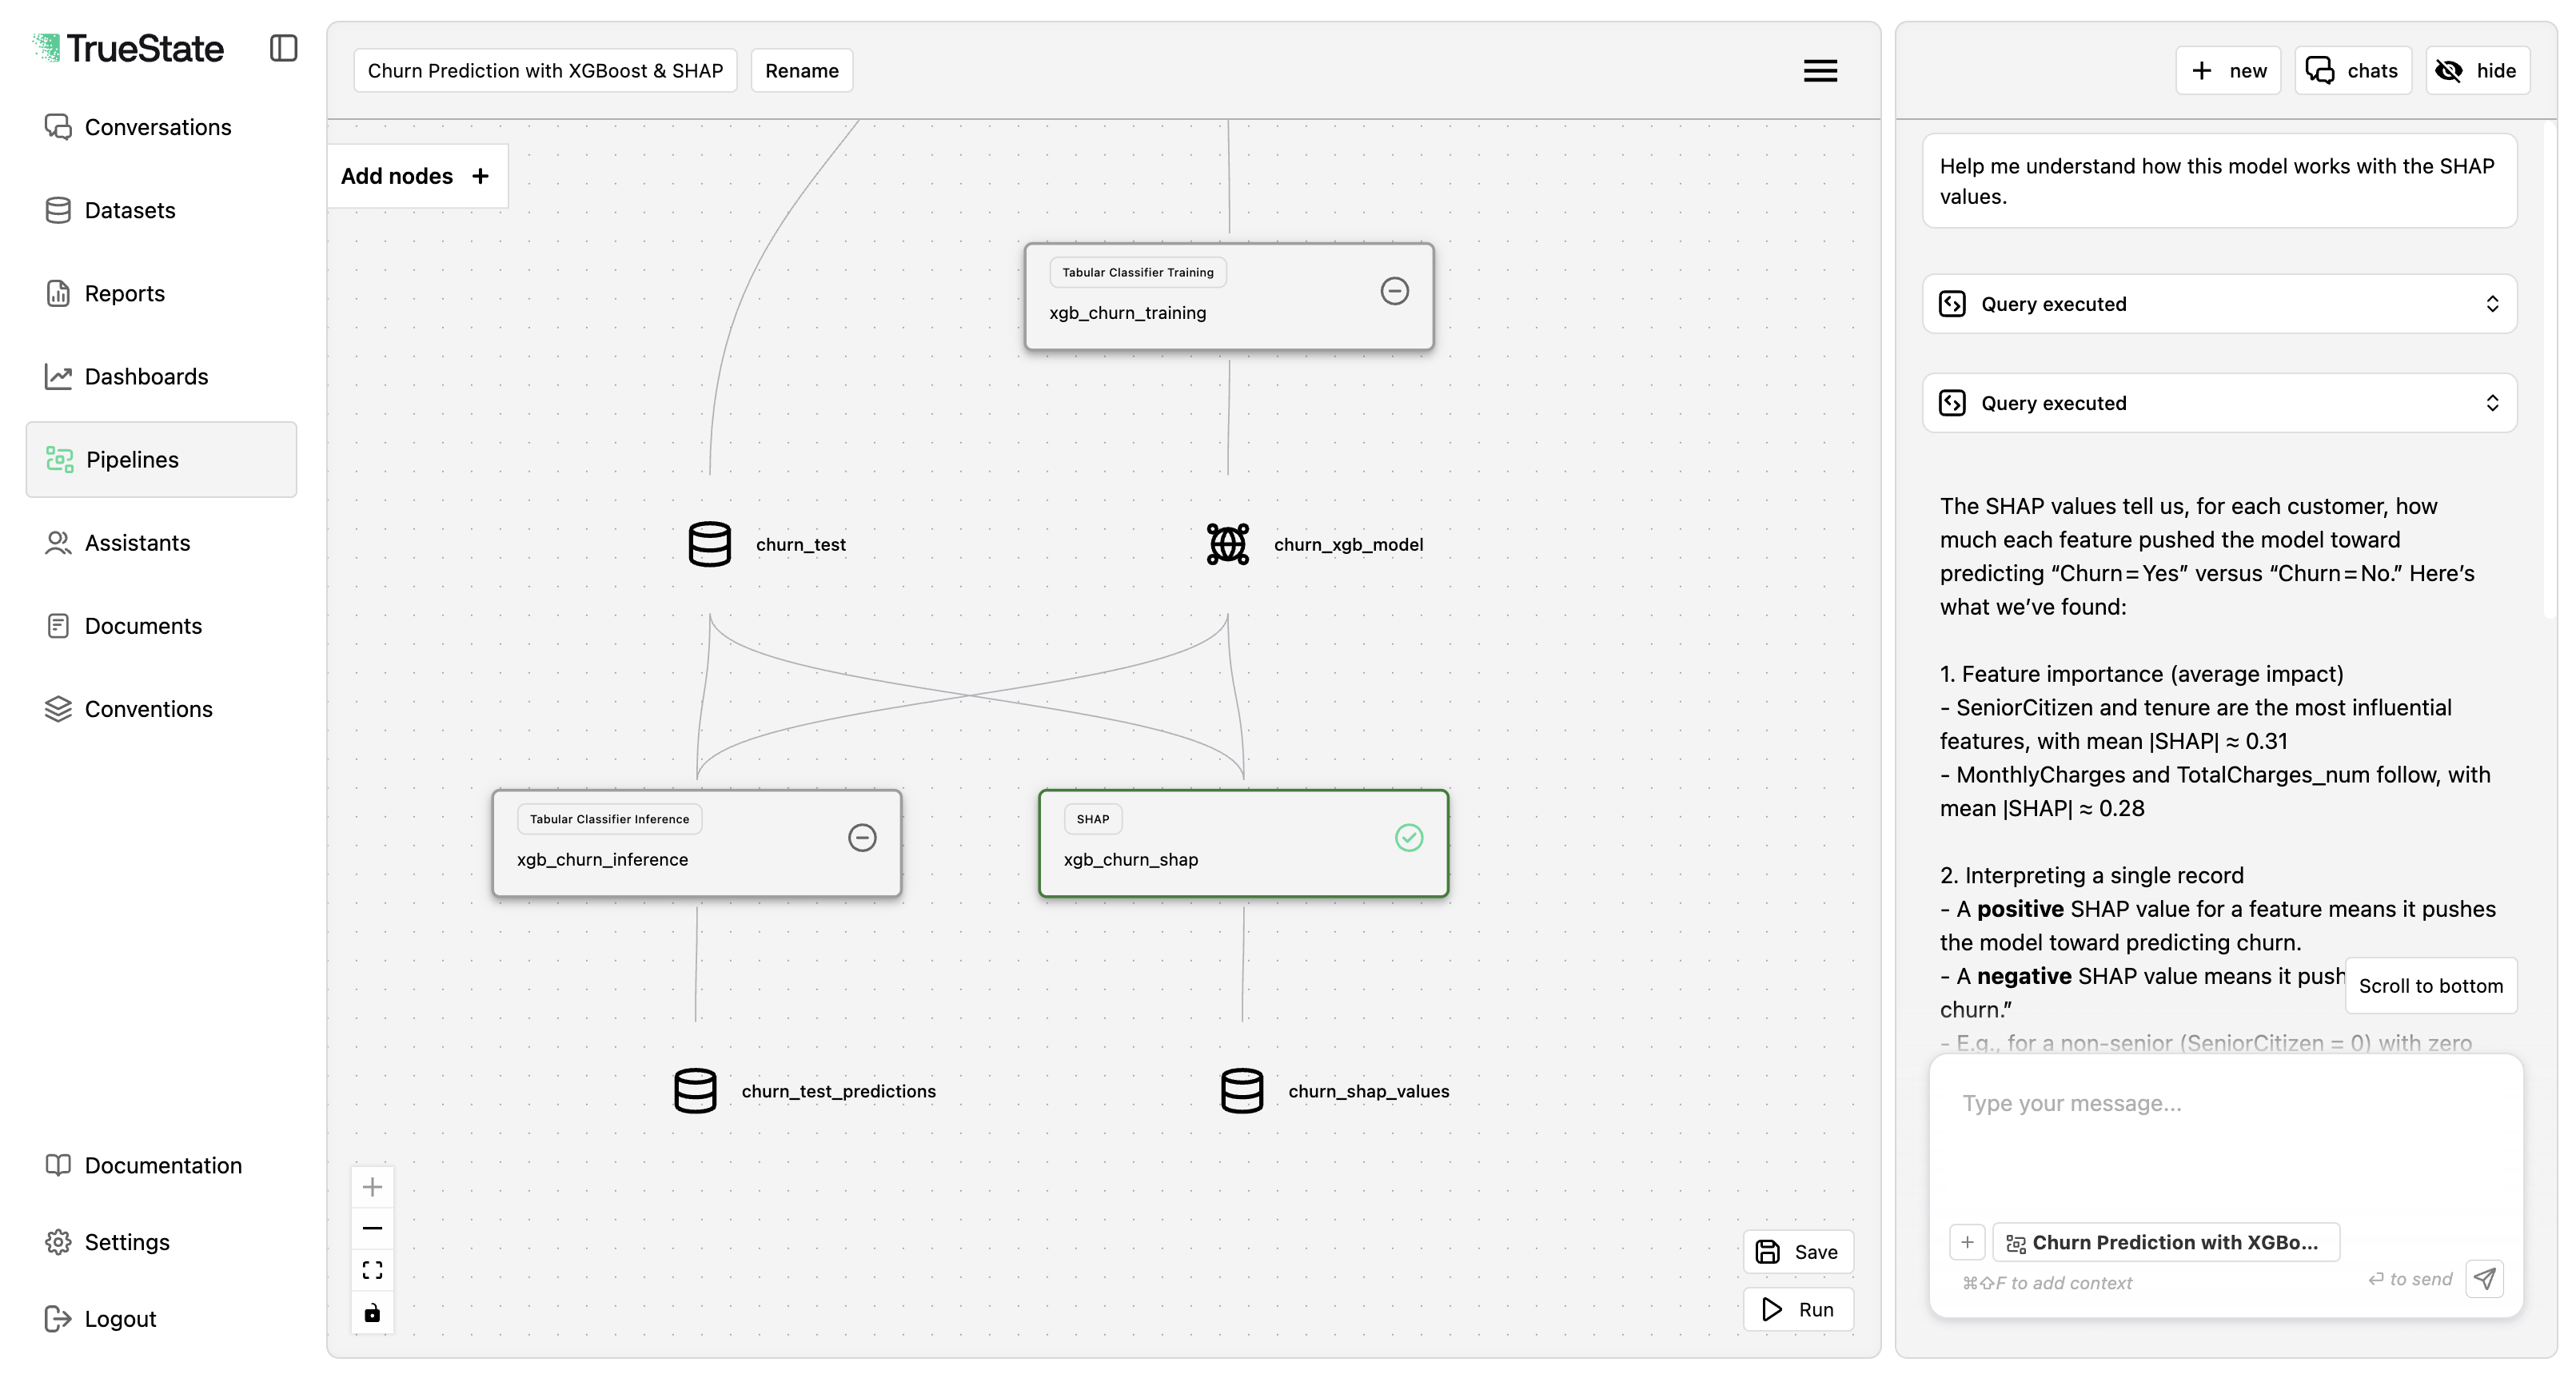This screenshot has height=1386, width=2576.
Task: Click Scroll to bottom in chat
Action: pos(2430,986)
